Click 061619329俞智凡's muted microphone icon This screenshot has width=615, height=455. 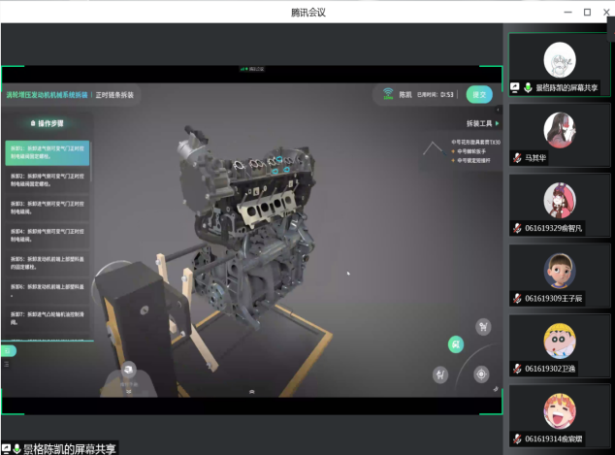pos(517,228)
